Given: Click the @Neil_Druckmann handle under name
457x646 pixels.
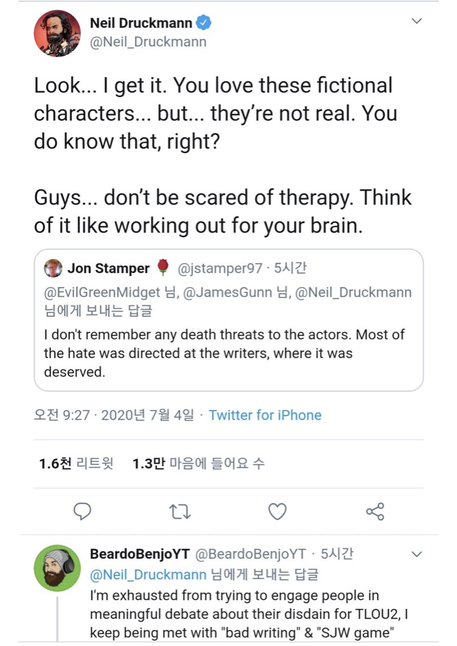Looking at the screenshot, I should 148,42.
